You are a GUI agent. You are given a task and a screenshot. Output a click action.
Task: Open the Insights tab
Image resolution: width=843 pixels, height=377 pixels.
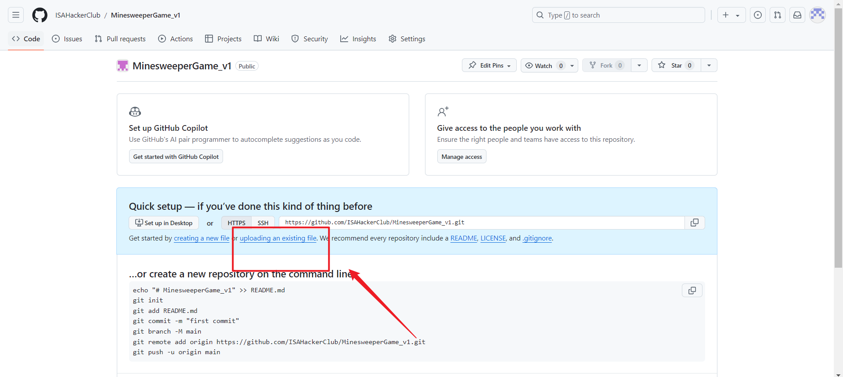[358, 39]
